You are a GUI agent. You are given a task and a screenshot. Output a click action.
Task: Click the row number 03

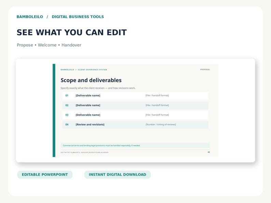(x=67, y=115)
